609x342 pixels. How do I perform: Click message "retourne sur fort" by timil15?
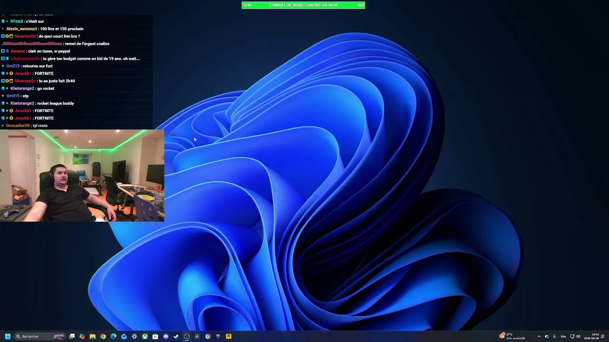38,66
